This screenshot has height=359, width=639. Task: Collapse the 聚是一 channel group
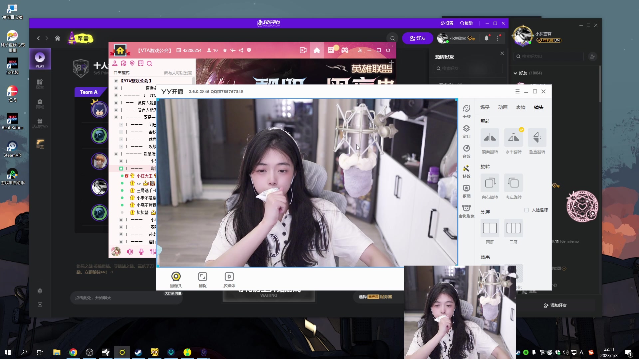[x=116, y=117]
